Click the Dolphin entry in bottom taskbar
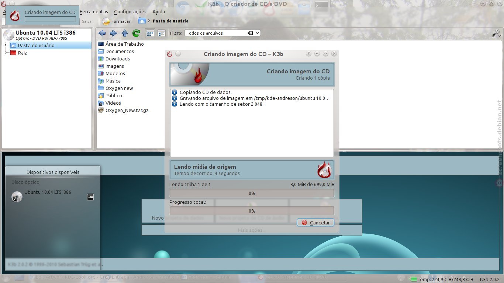 coord(207,277)
